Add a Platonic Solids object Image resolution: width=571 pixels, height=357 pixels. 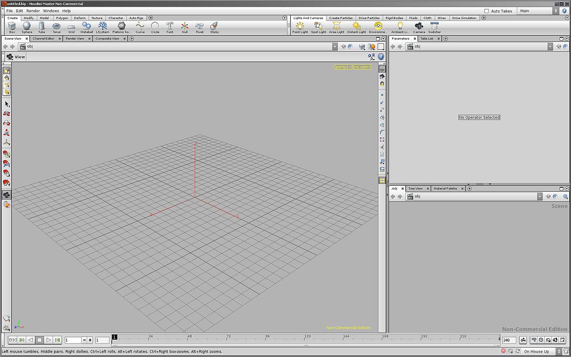(x=121, y=28)
